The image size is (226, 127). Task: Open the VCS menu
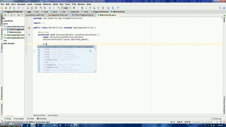[74, 4]
